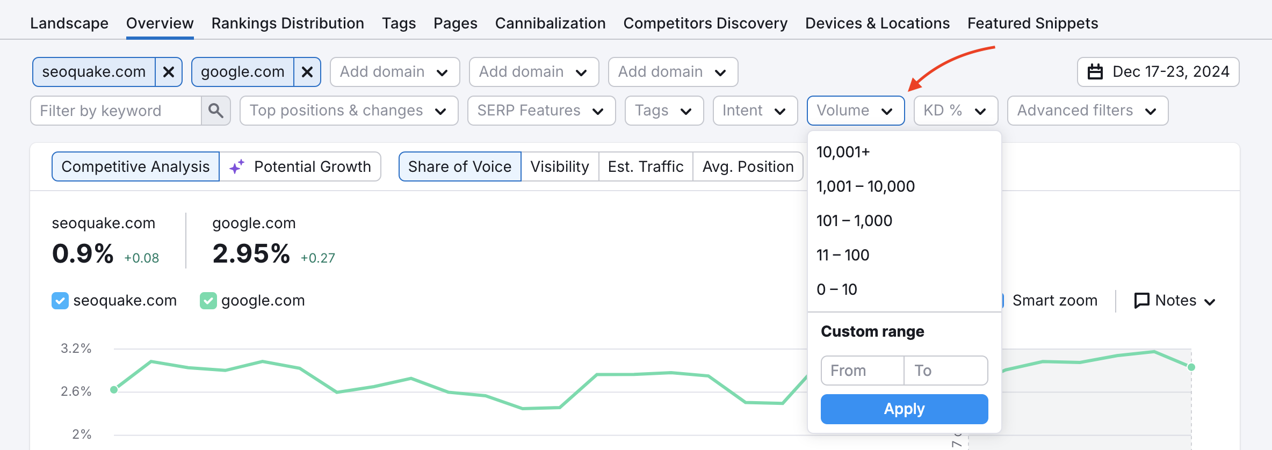Image resolution: width=1272 pixels, height=450 pixels.
Task: Click the keyword search magnifier icon
Action: [x=216, y=111]
